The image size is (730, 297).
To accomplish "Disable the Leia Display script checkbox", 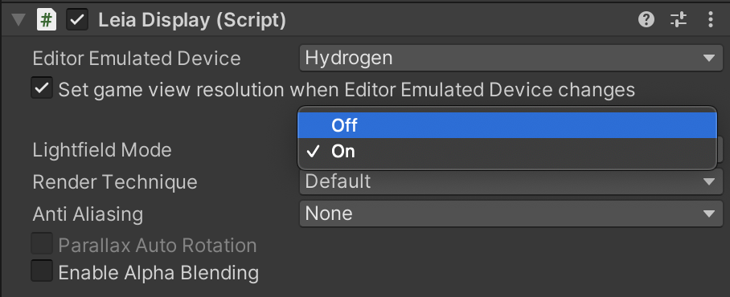I will pos(77,20).
